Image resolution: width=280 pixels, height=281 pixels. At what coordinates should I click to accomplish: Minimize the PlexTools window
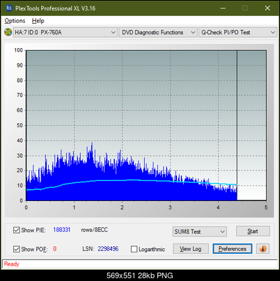point(223,8)
